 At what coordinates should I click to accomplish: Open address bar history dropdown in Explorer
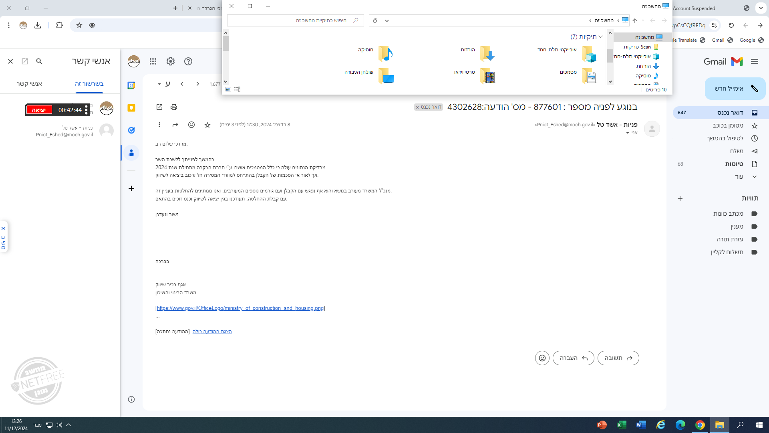point(387,20)
